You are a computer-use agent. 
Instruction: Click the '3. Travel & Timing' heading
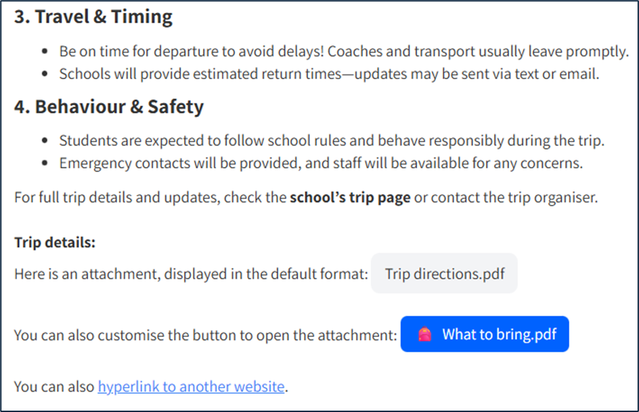coord(93,17)
